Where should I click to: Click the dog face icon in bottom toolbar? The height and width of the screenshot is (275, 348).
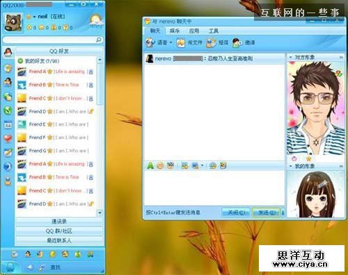coord(65,254)
